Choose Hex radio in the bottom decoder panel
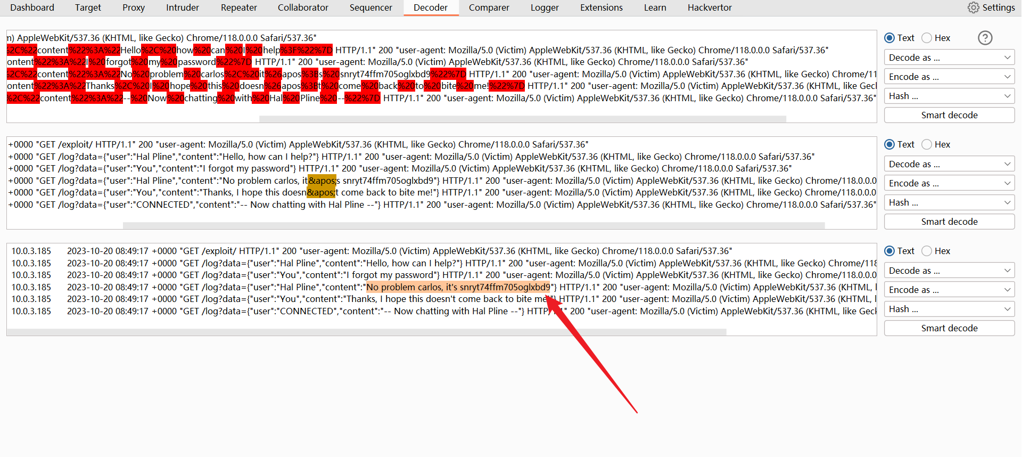Image resolution: width=1022 pixels, height=457 pixels. coord(927,251)
